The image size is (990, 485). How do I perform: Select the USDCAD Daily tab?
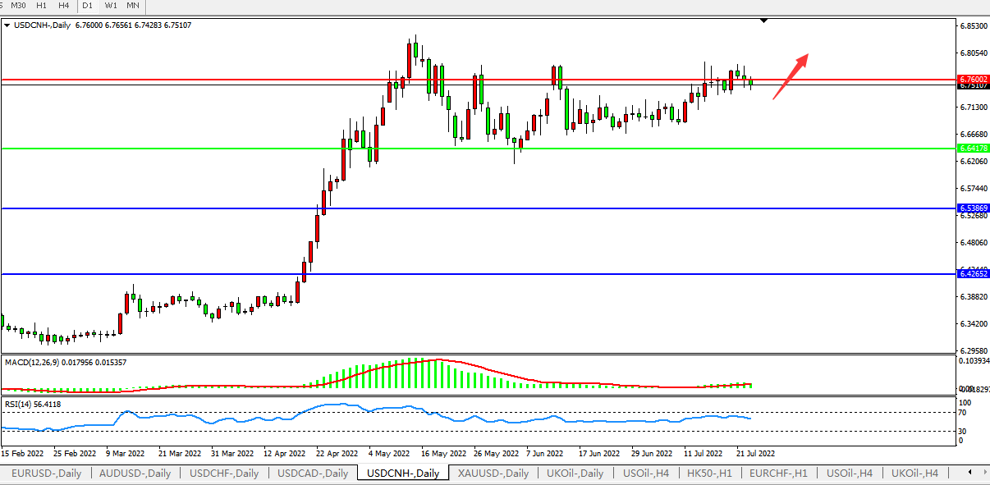coord(313,474)
